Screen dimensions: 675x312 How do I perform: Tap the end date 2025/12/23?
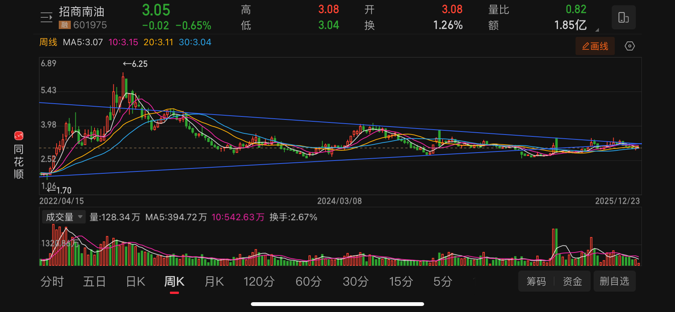[617, 201]
